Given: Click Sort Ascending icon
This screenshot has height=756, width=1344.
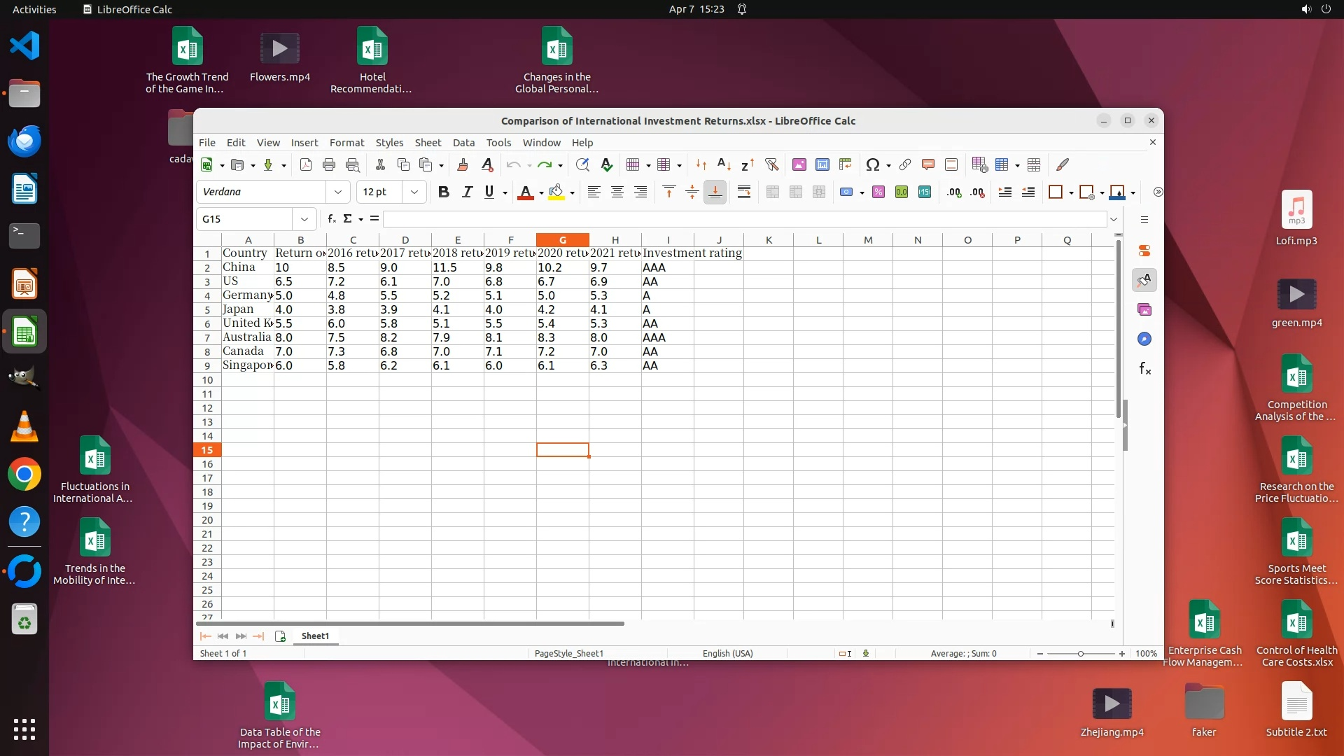Looking at the screenshot, I should point(724,165).
